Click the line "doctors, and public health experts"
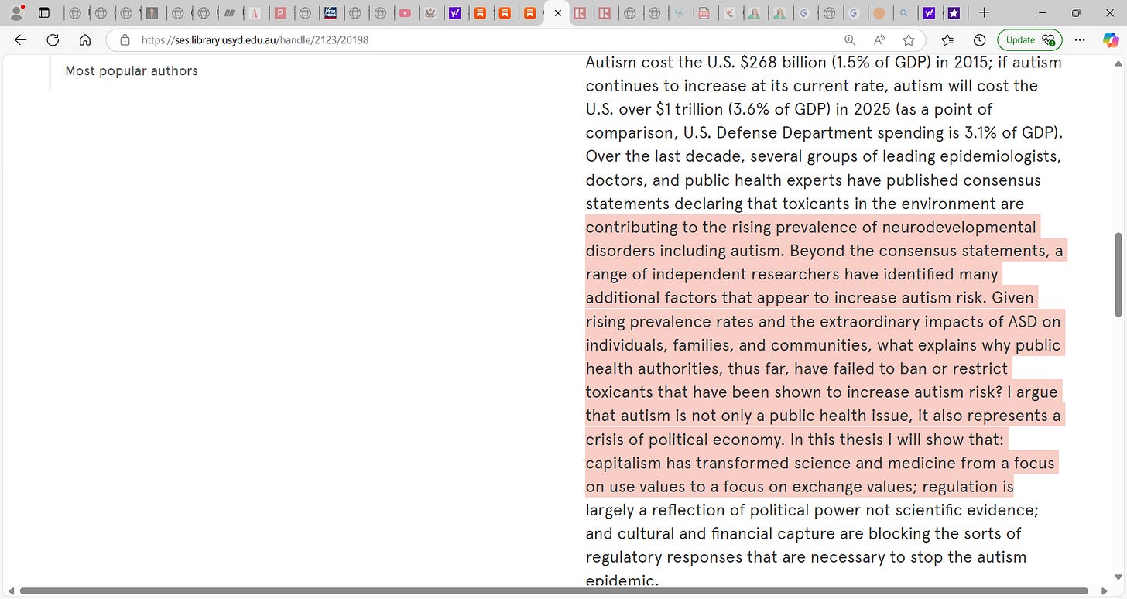The height and width of the screenshot is (599, 1127). pos(814,180)
